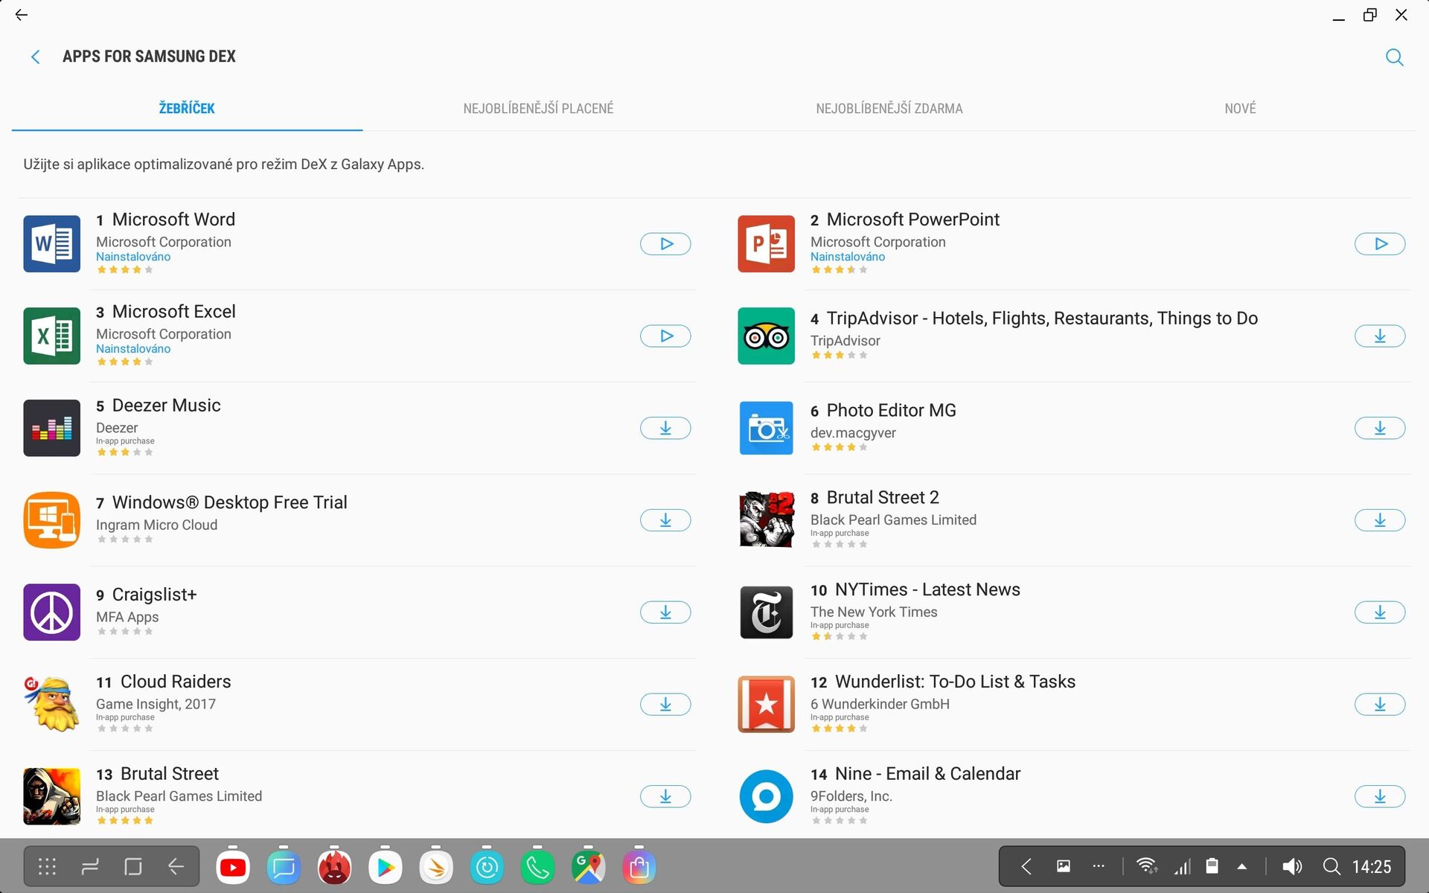Open the Nové tab
Viewport: 1429px width, 893px height.
click(x=1240, y=109)
